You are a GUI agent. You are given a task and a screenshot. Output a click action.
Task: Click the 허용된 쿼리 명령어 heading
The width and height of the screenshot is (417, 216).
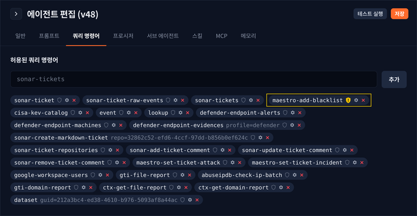pos(34,60)
